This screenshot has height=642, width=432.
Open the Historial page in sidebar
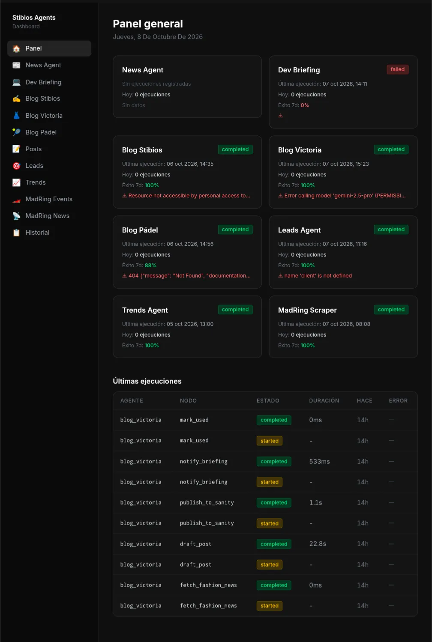[x=49, y=233]
